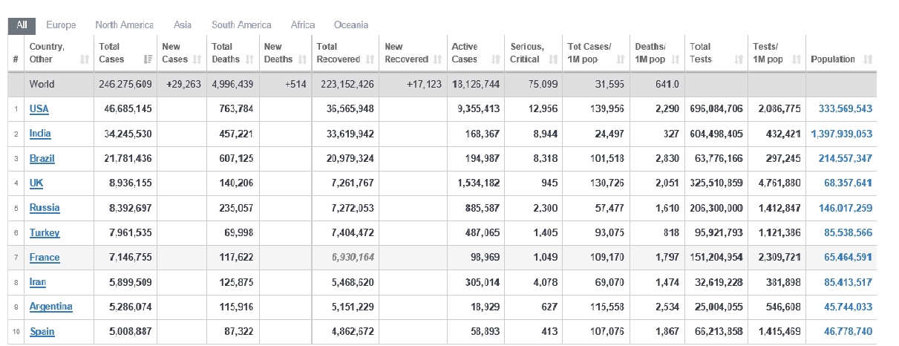This screenshot has width=899, height=346.
Task: Sort by Total Cases sort icon
Action: pos(148,59)
